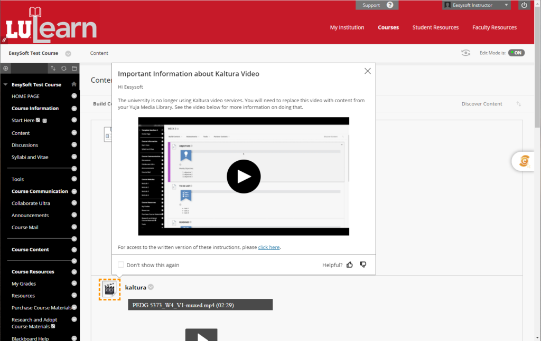This screenshot has height=341, width=541.
Task: Play the Kaltura information video
Action: [244, 176]
